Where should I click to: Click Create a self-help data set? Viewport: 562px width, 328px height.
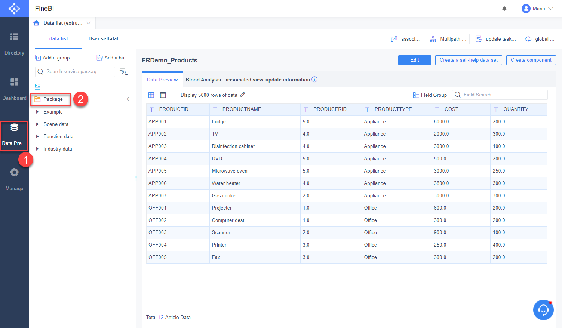pyautogui.click(x=468, y=60)
